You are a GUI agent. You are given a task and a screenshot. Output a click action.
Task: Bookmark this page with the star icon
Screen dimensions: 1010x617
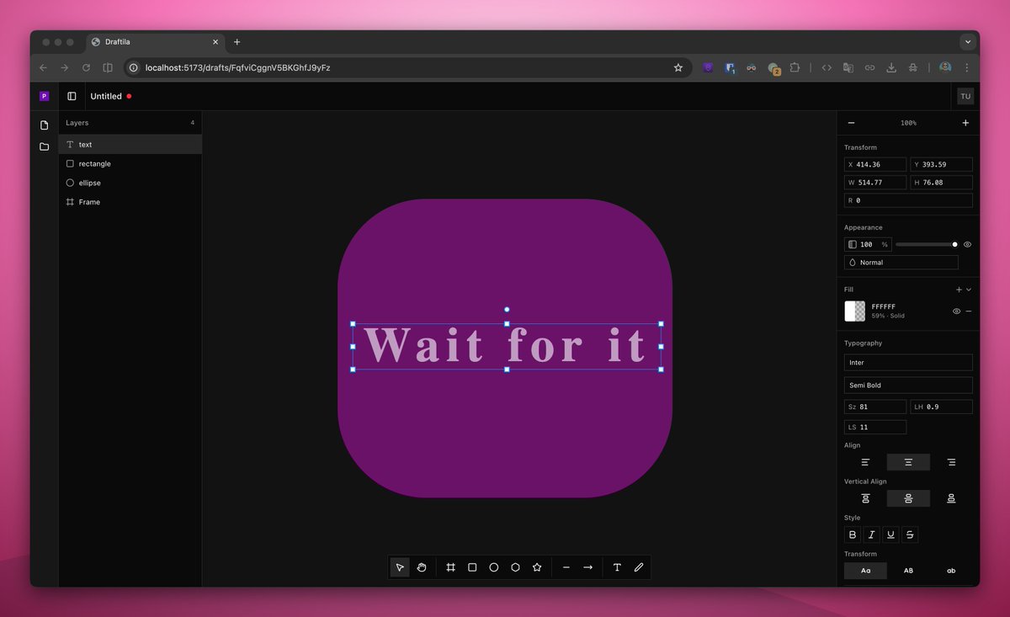[678, 67]
